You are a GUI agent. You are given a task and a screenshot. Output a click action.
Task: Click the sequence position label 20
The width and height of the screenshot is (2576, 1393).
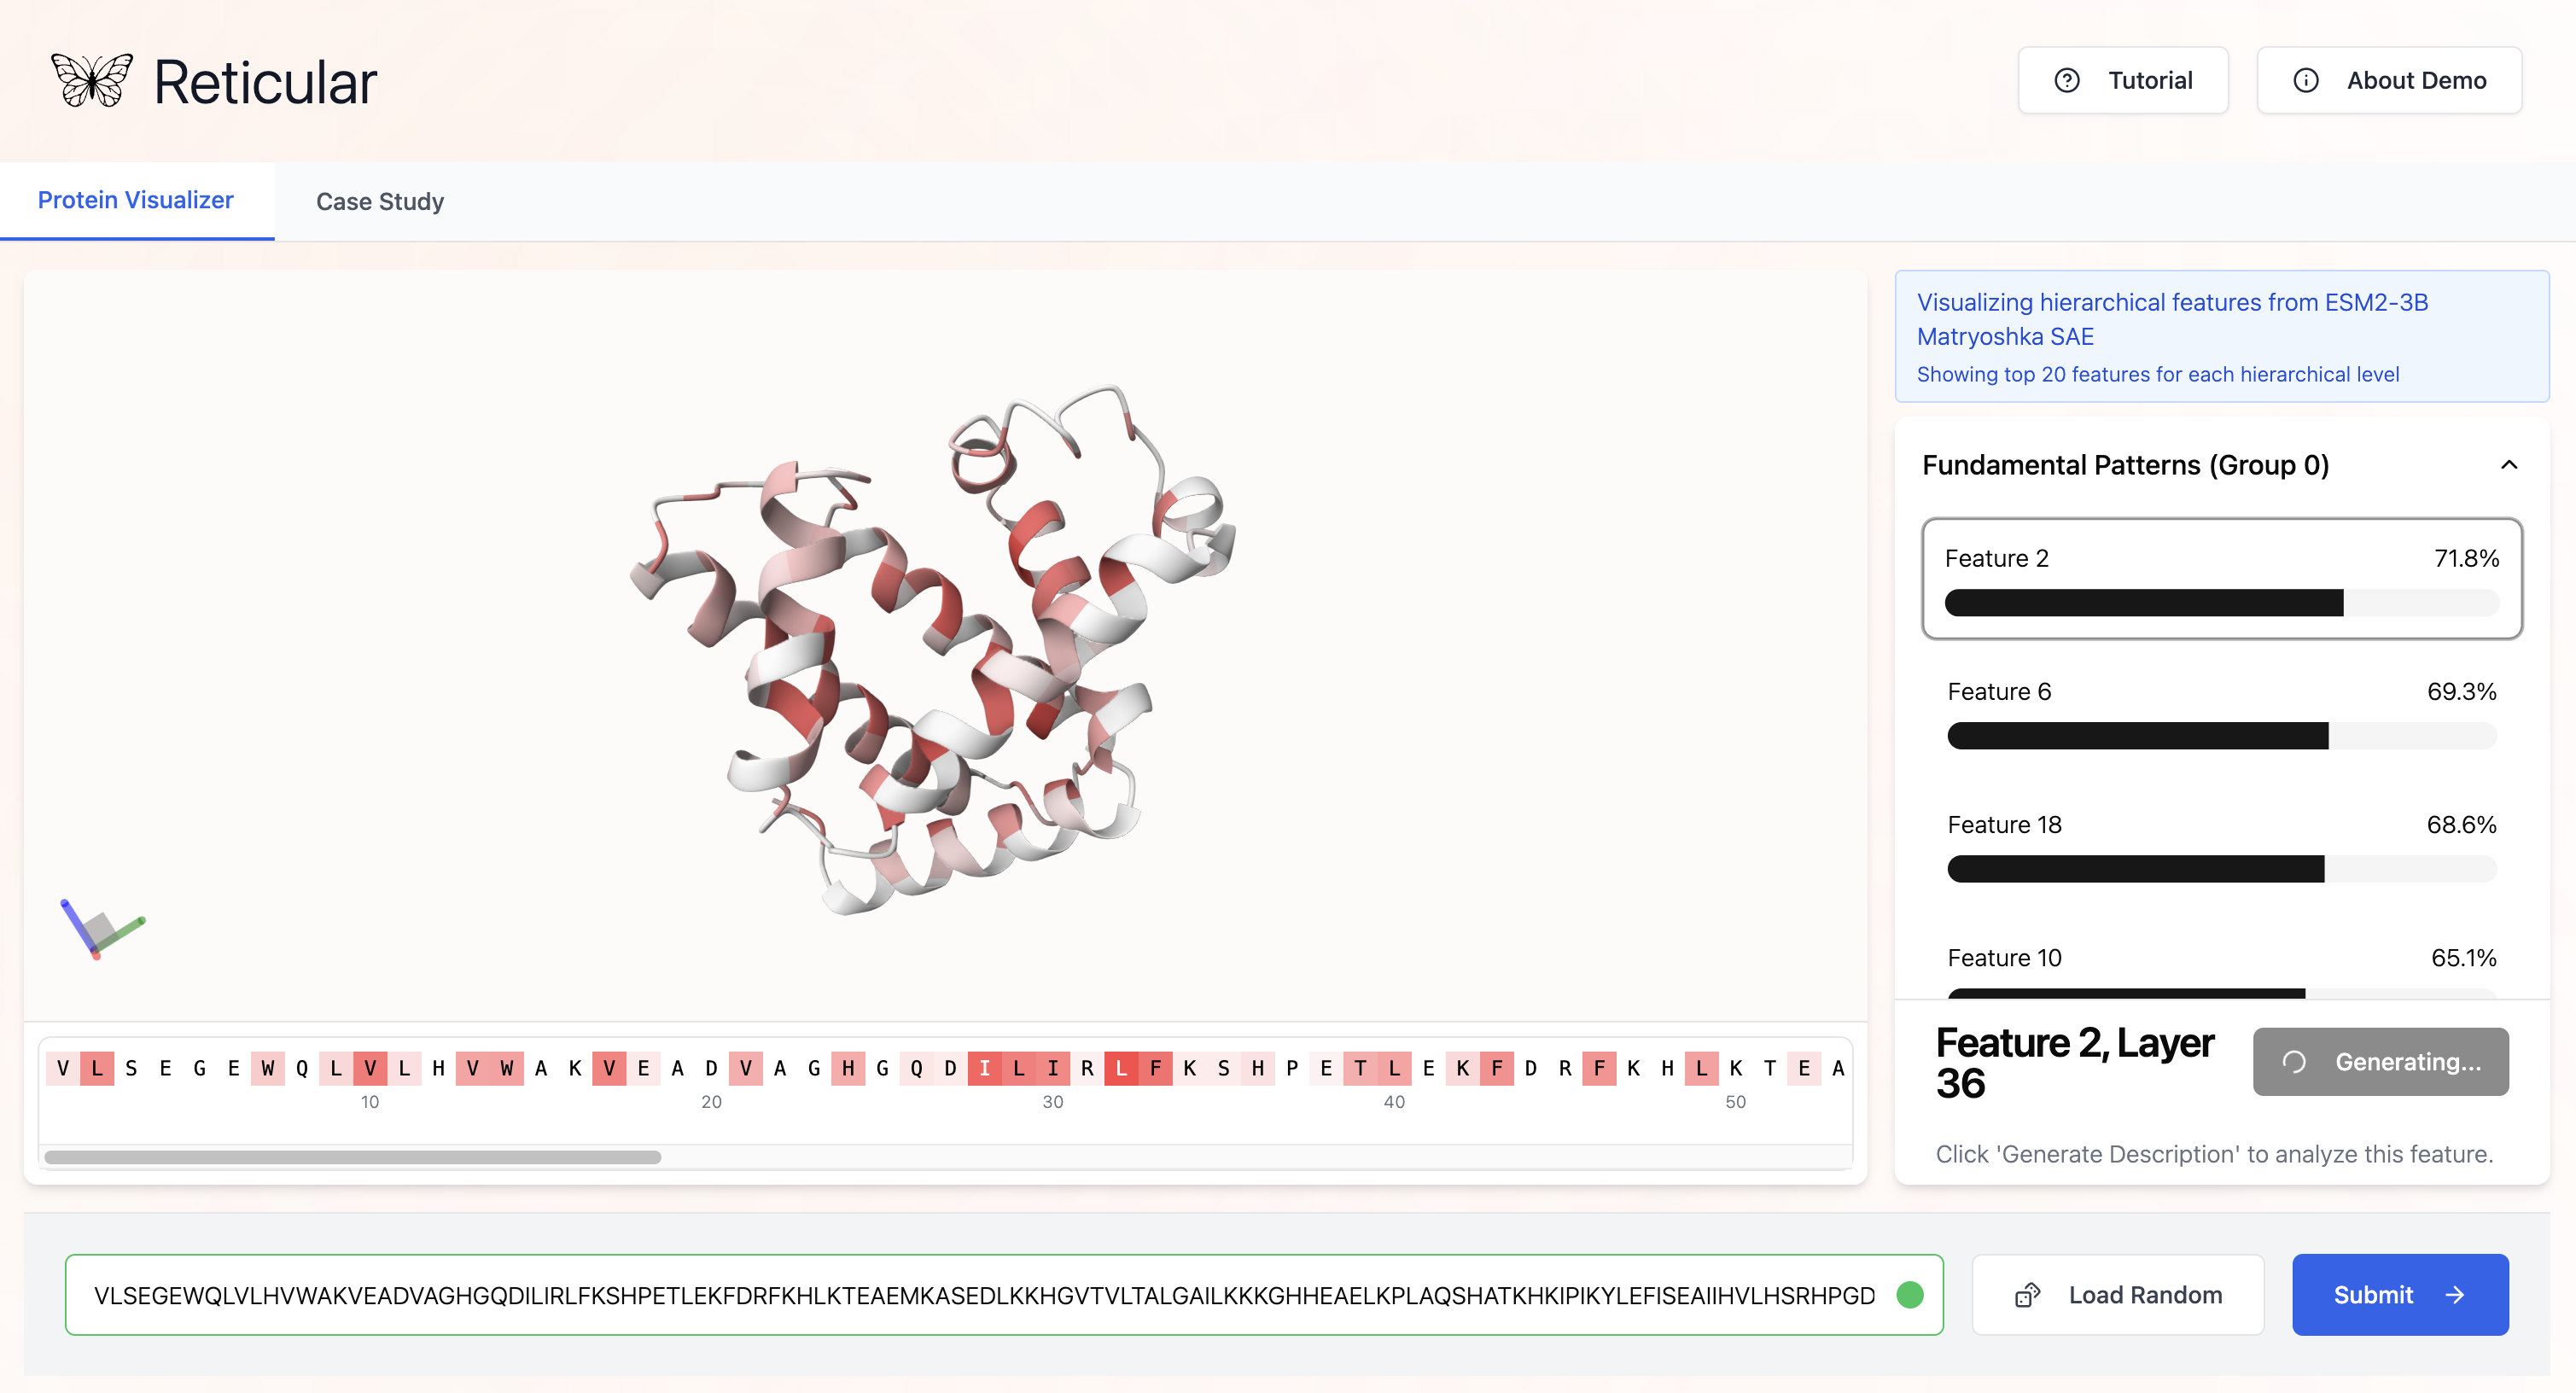pyautogui.click(x=711, y=1102)
